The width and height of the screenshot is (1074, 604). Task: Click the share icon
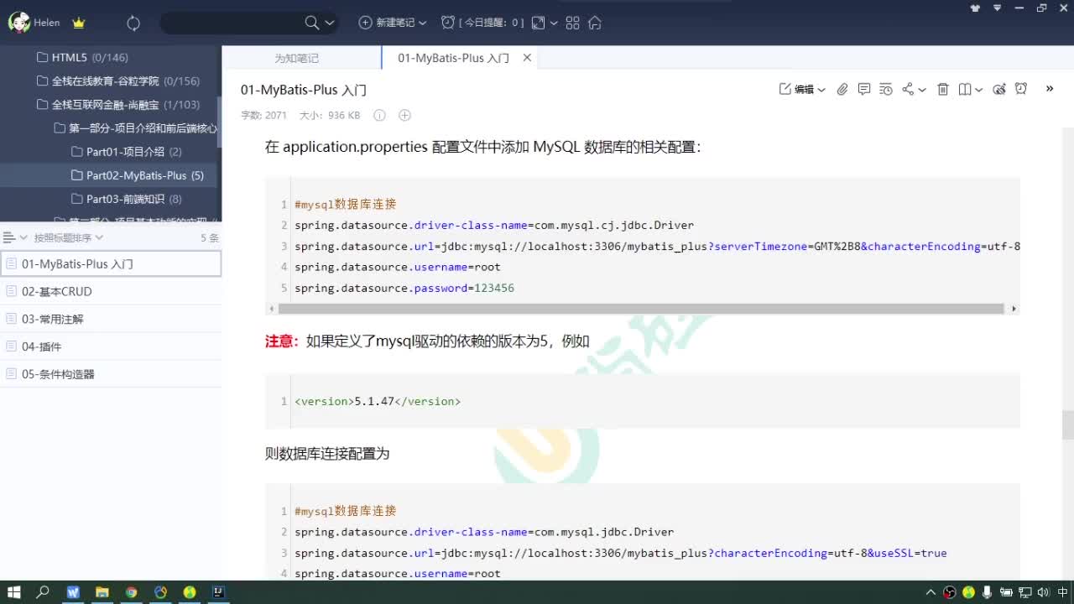[x=908, y=89]
